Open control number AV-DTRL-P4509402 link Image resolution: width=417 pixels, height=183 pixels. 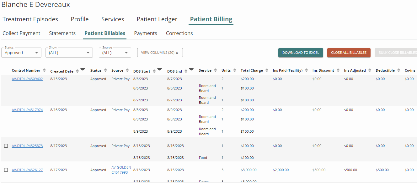pyautogui.click(x=27, y=79)
